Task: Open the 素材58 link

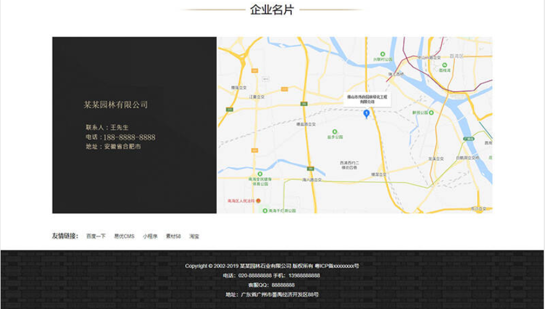Action: coord(173,236)
